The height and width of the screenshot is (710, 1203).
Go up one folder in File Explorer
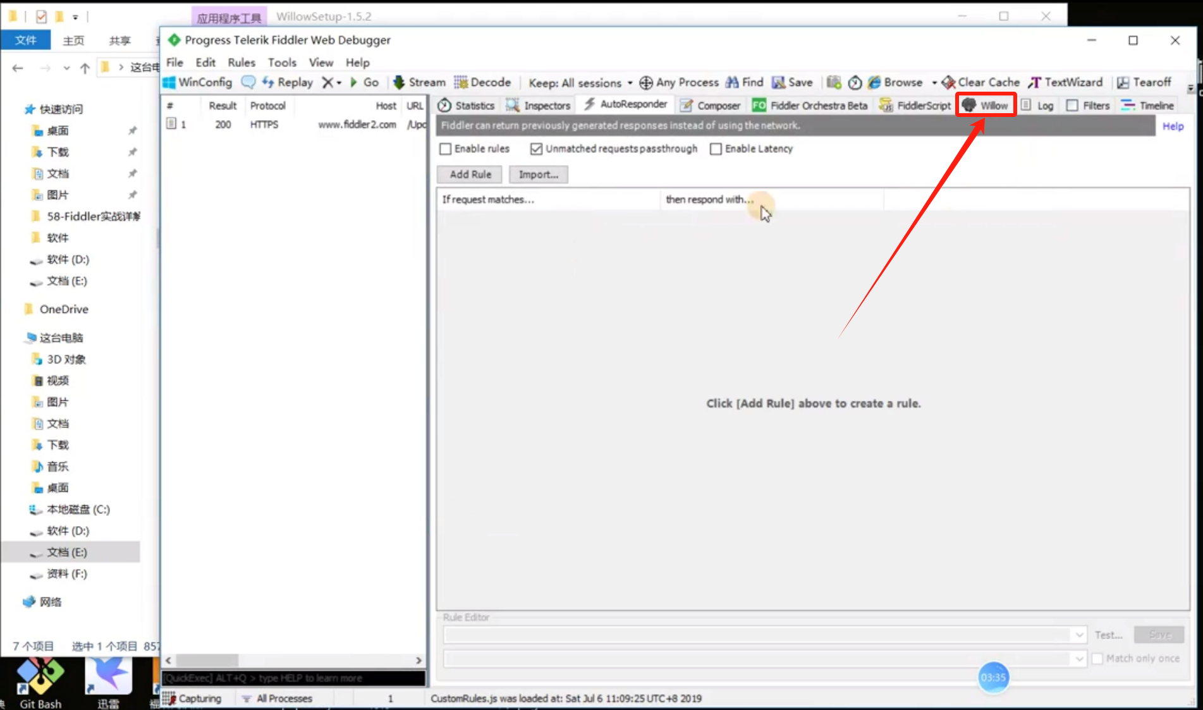coord(85,68)
